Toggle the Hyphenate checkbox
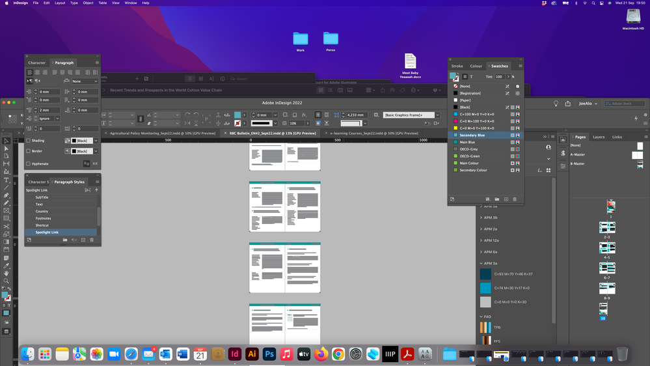 click(28, 164)
